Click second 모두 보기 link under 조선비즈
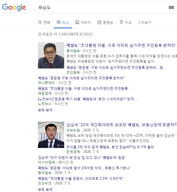177x192 pixels. [45, 189]
